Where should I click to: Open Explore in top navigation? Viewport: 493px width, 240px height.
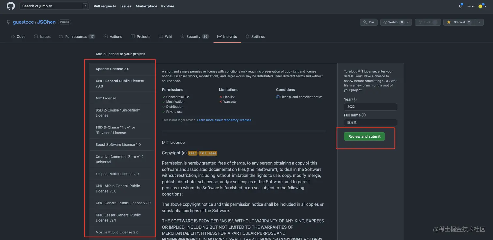coord(168,6)
